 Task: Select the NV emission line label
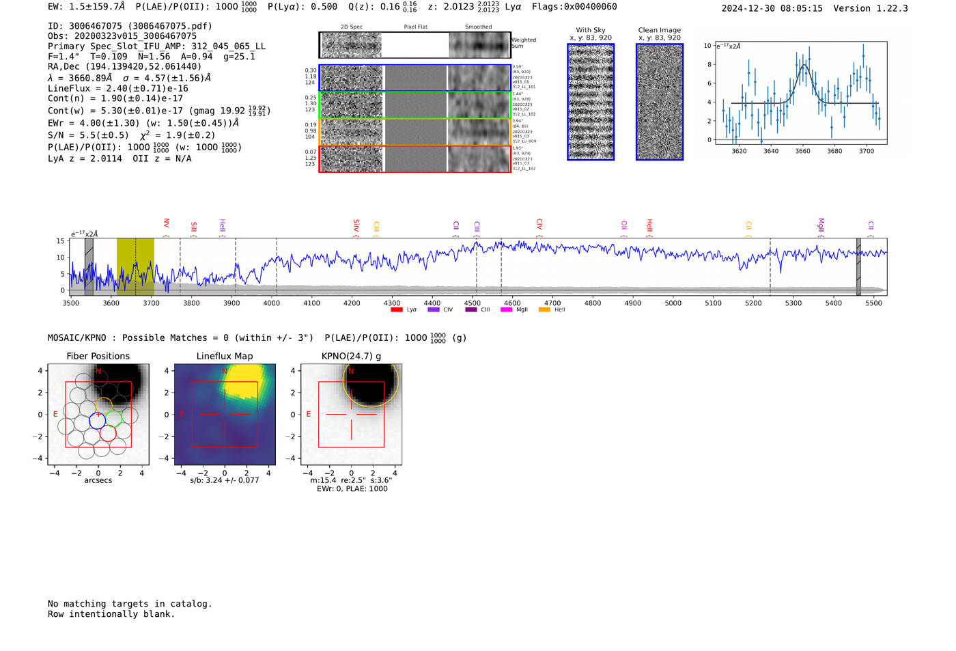(x=166, y=225)
